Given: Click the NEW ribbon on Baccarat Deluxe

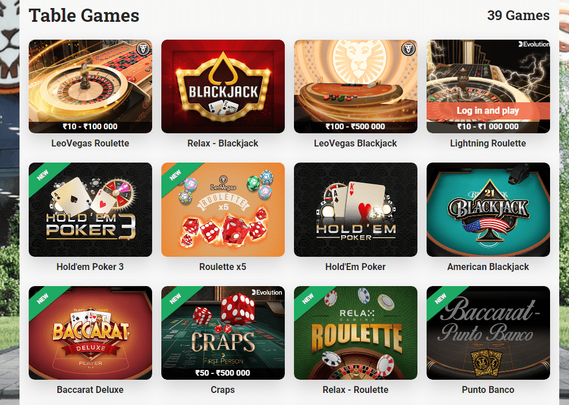Looking at the screenshot, I should (43, 299).
